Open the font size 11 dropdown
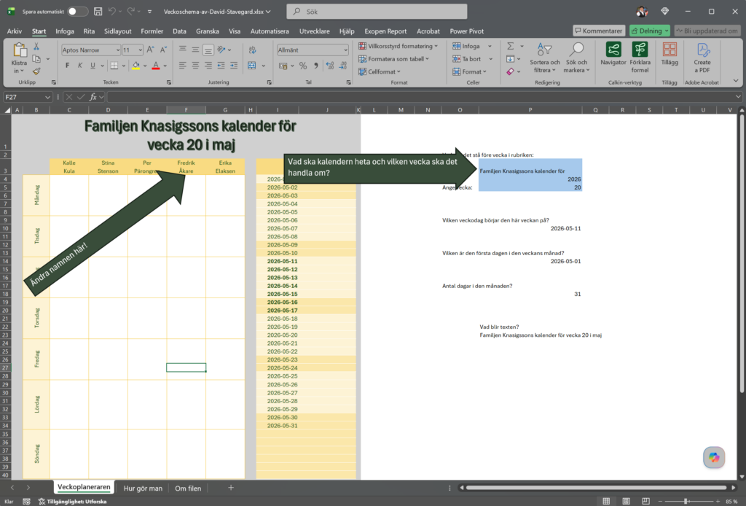The width and height of the screenshot is (746, 506). click(x=140, y=50)
